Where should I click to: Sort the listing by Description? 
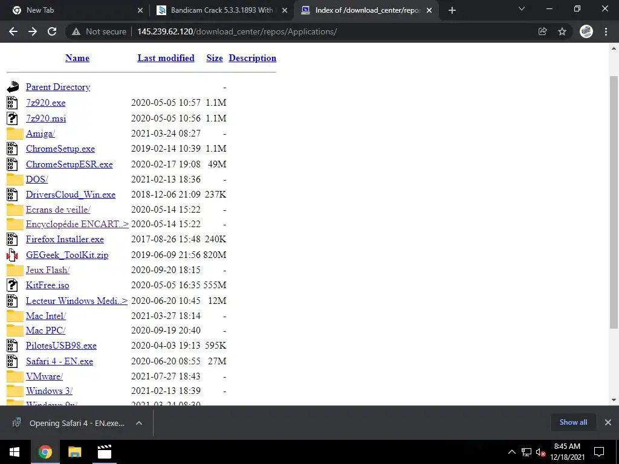(252, 58)
